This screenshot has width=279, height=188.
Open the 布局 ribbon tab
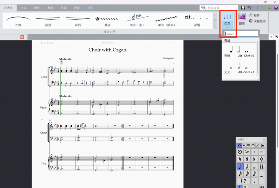click(50, 8)
